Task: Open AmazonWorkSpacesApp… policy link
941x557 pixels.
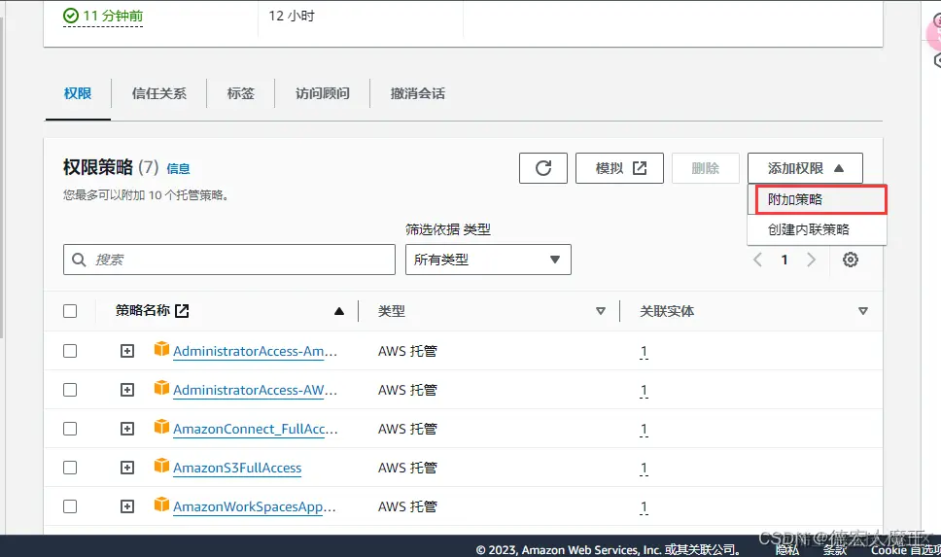Action: (255, 507)
